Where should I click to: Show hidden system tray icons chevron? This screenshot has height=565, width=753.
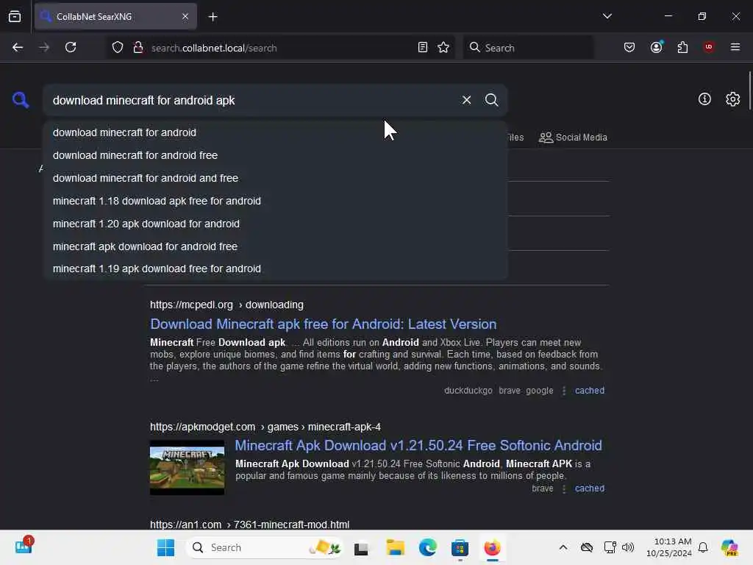pyautogui.click(x=563, y=547)
